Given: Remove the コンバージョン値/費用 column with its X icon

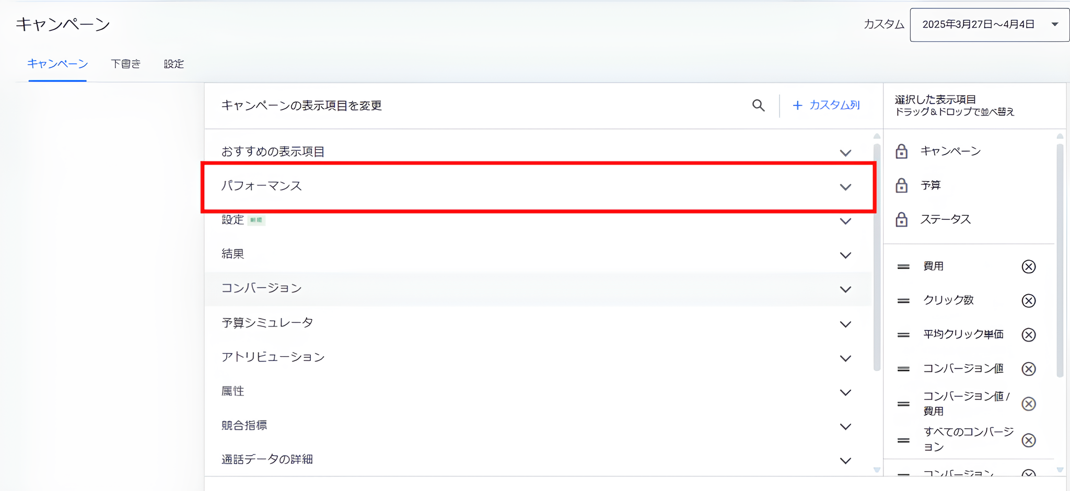Looking at the screenshot, I should tap(1030, 403).
